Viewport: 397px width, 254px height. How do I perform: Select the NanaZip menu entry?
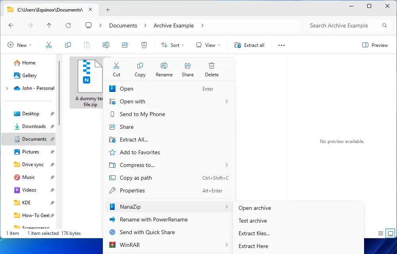(x=169, y=207)
